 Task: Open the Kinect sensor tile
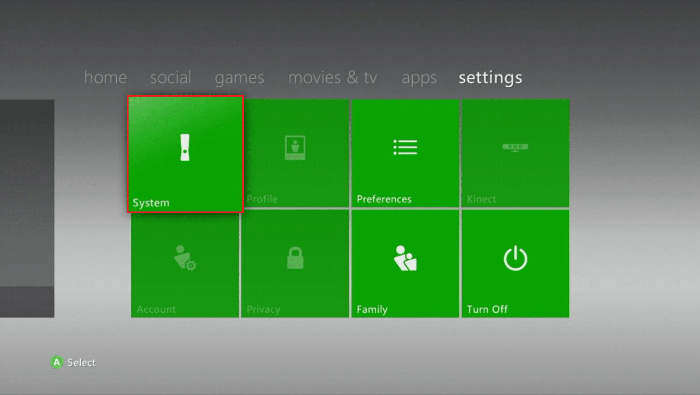tap(515, 153)
